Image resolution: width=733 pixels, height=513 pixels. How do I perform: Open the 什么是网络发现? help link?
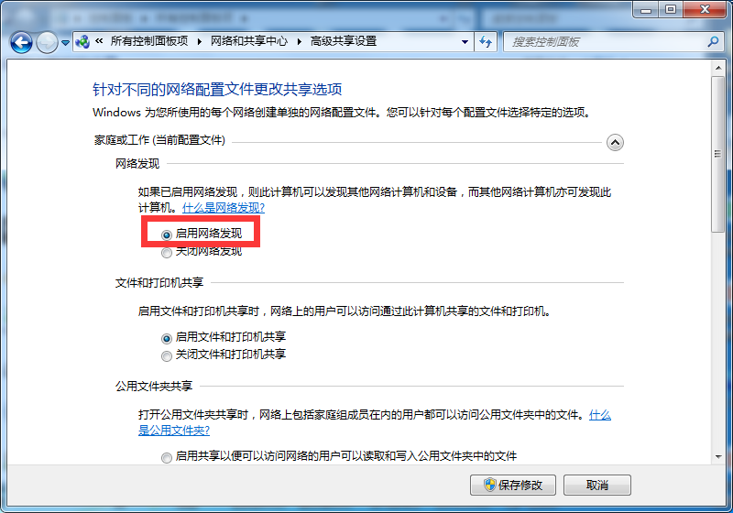(x=224, y=208)
